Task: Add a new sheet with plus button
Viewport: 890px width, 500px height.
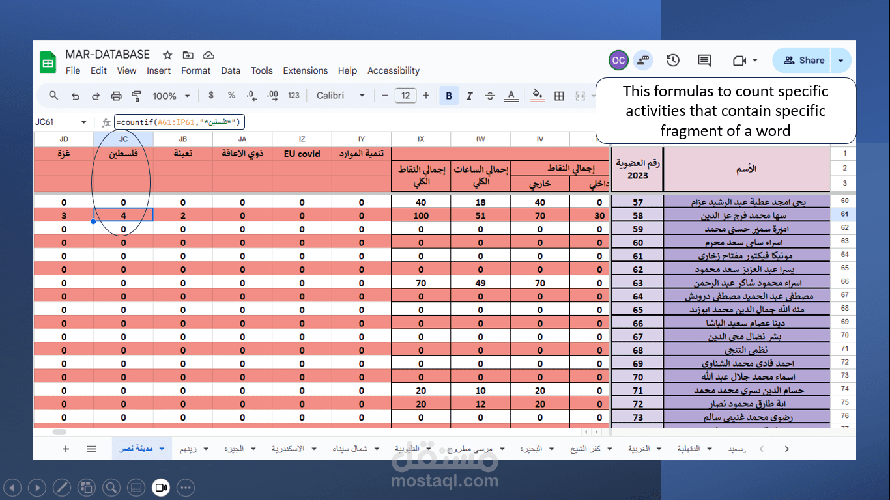Action: tap(66, 449)
